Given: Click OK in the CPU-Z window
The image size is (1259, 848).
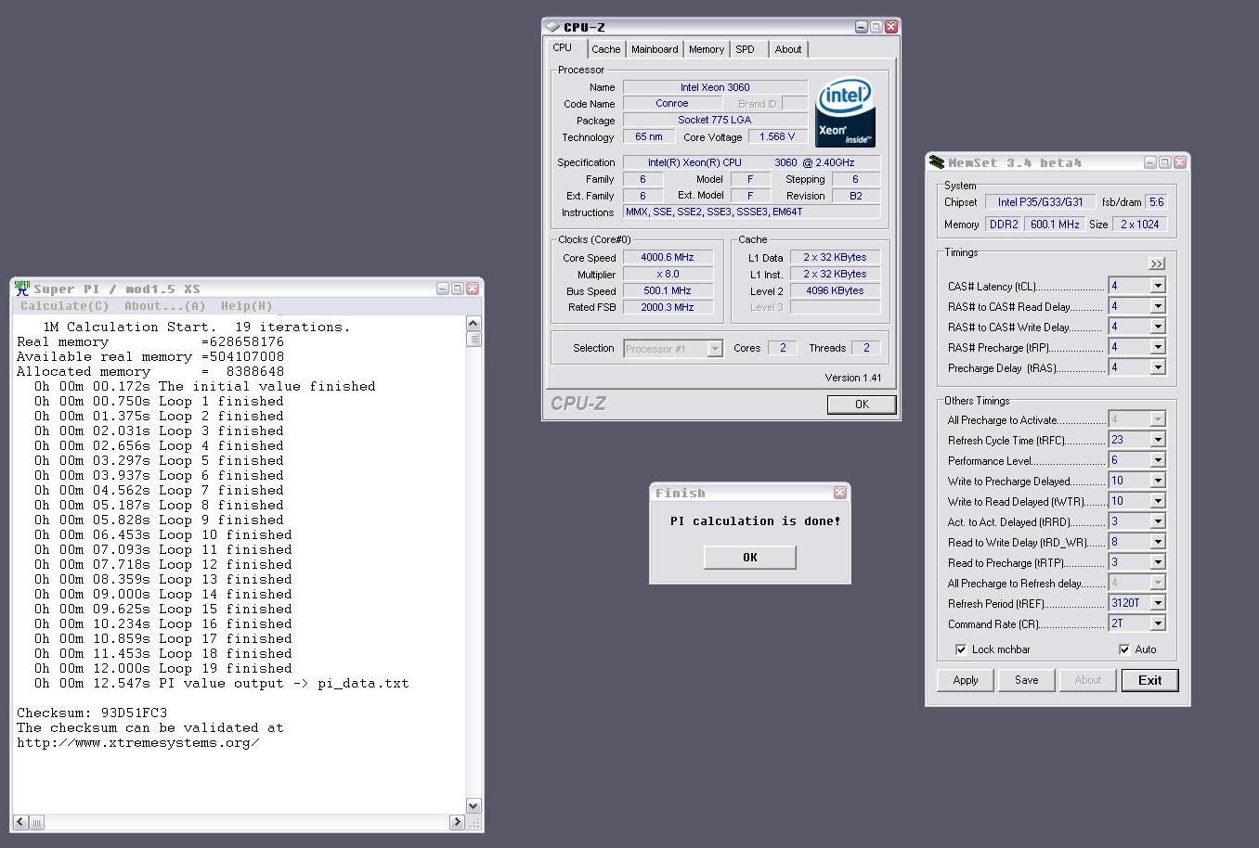Looking at the screenshot, I should click(862, 404).
